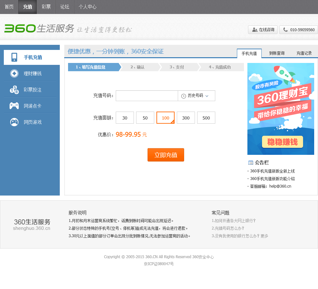Image resolution: width=318 pixels, height=289 pixels.
Task: Click the gamepad icon beside 网游点卡
Action: 14,106
